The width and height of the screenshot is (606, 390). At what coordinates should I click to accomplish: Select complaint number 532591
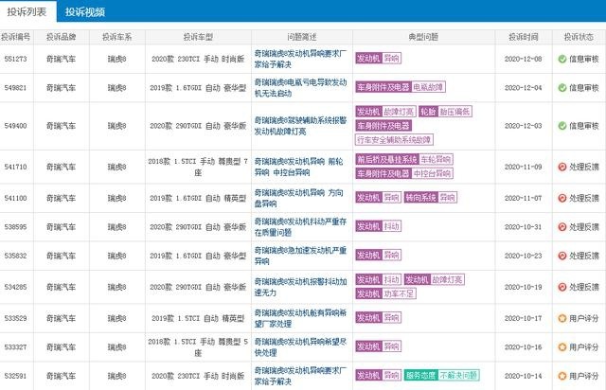pyautogui.click(x=16, y=375)
